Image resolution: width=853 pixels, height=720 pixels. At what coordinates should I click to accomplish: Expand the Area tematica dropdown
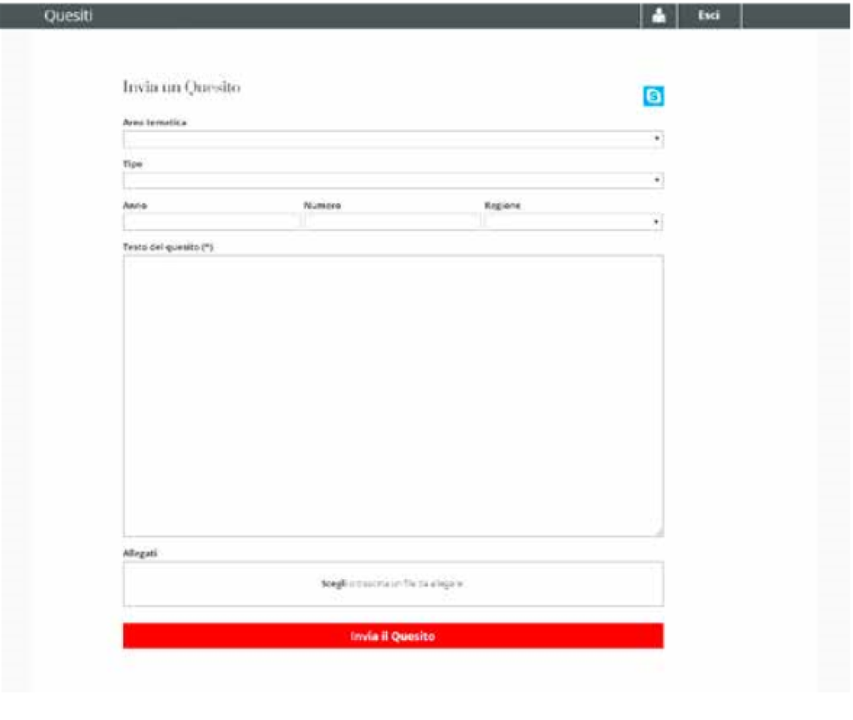pos(392,139)
